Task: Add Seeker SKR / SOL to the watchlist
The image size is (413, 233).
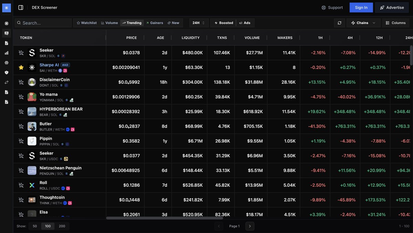Action: [21, 53]
